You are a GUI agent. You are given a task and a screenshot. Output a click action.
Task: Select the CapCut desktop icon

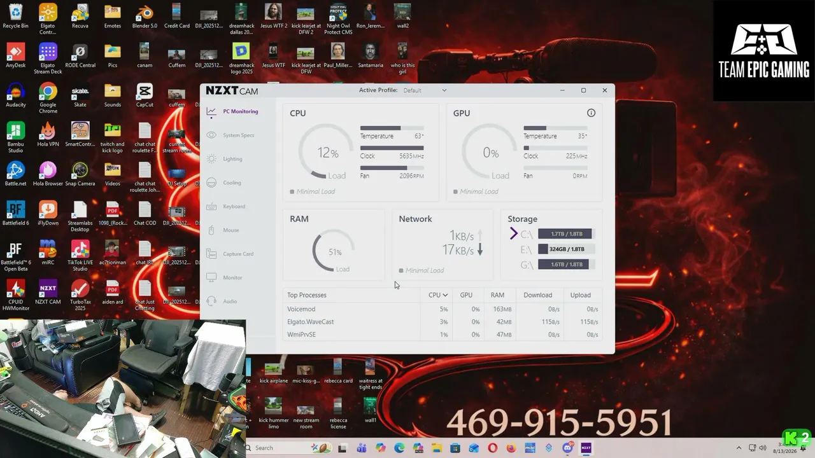click(x=145, y=95)
